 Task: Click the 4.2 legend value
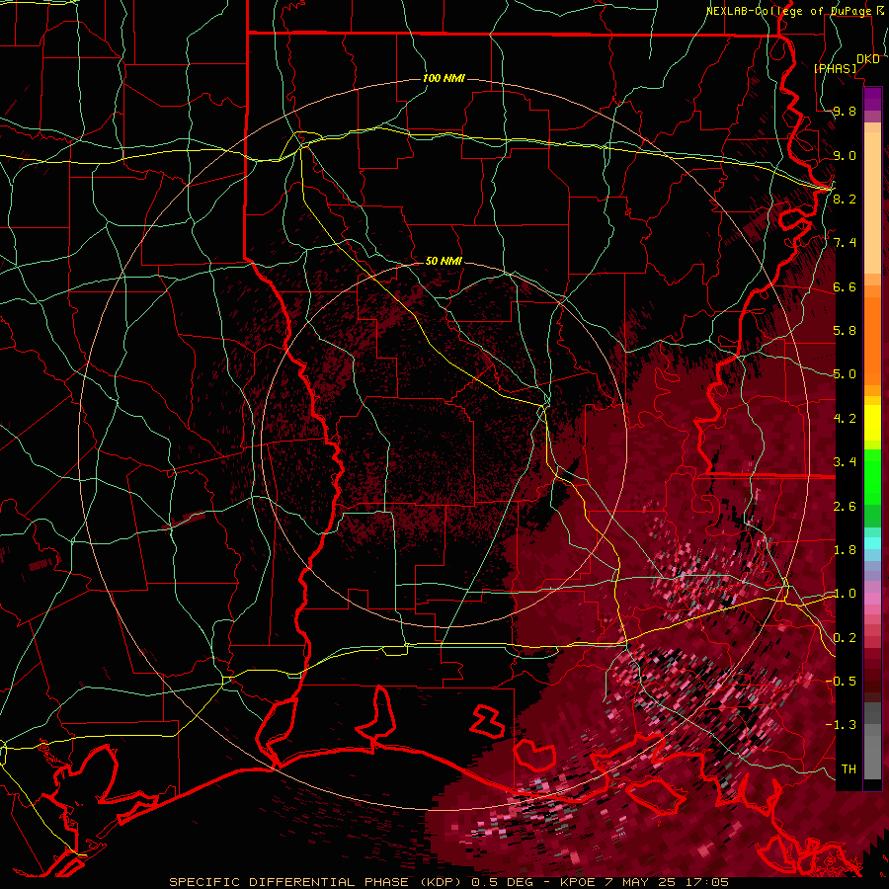coord(845,419)
